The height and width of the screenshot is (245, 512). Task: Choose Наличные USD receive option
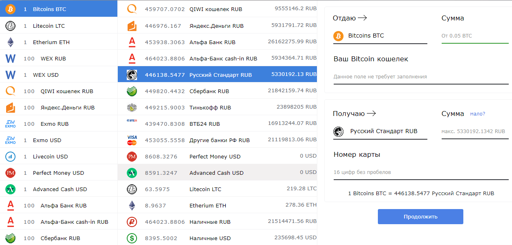[x=217, y=238]
